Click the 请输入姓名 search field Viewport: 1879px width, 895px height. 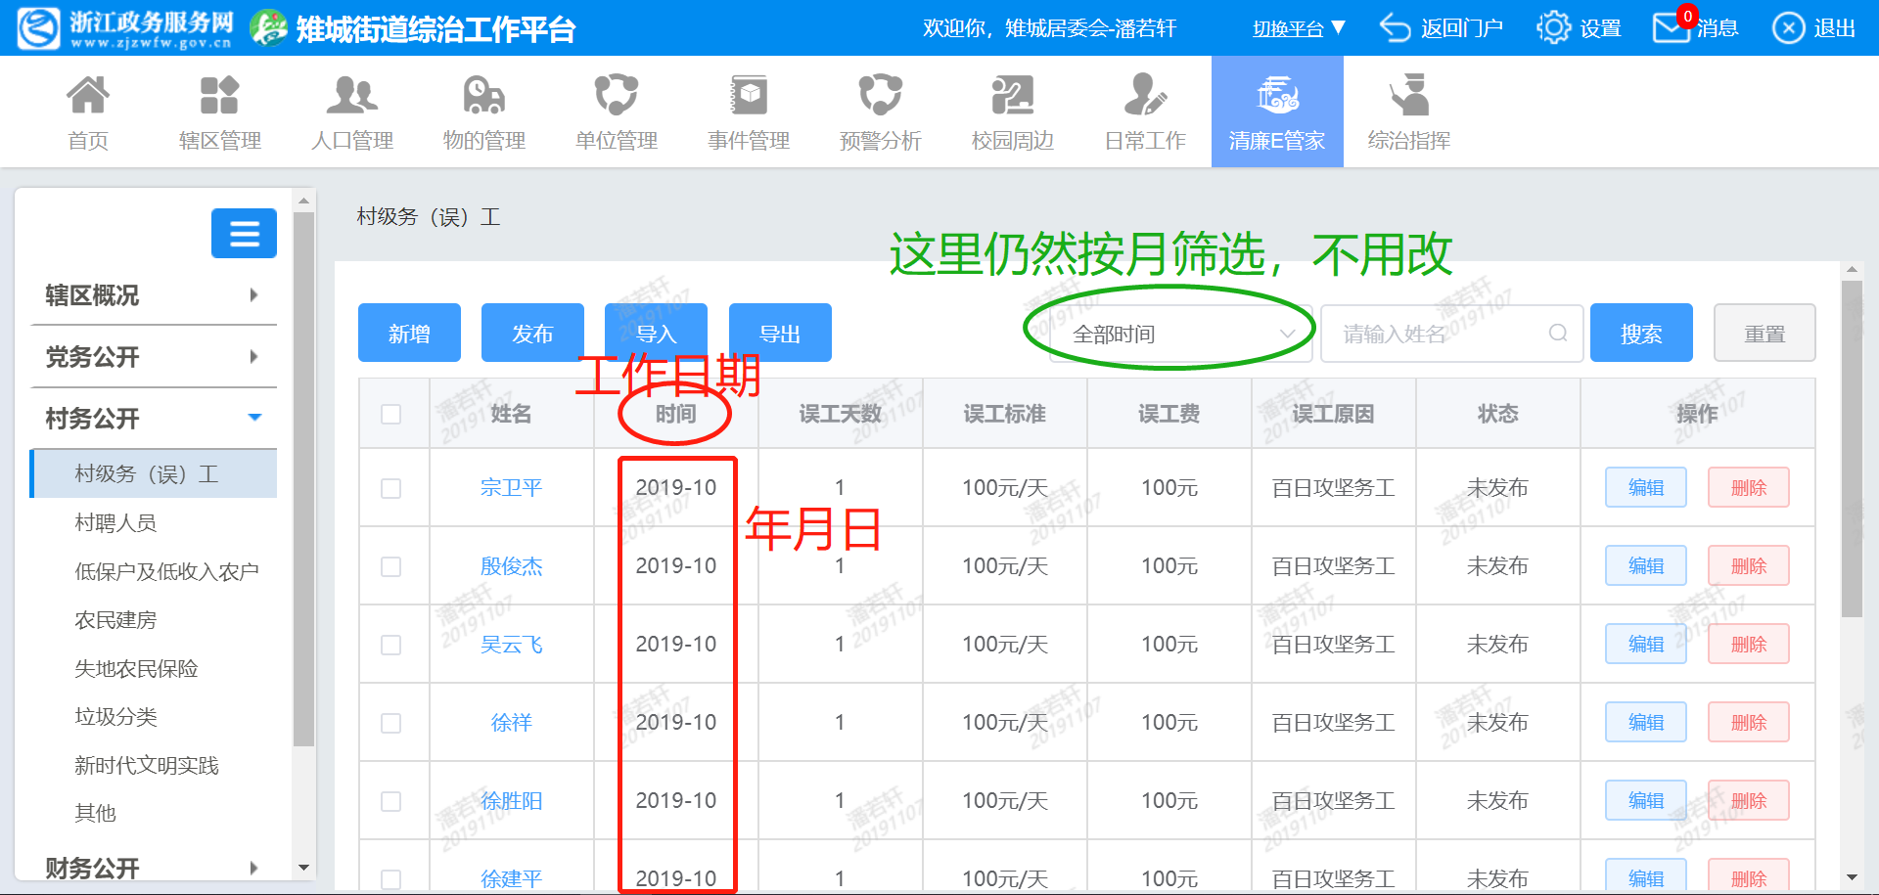[1439, 335]
